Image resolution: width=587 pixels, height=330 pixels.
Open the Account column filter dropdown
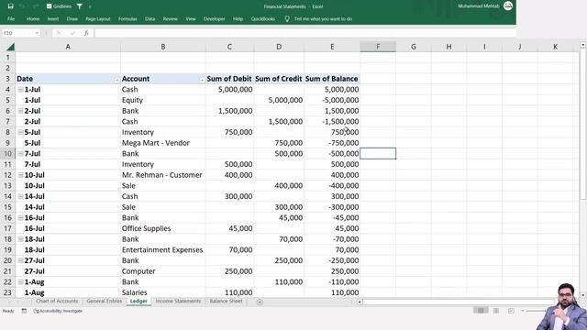(x=202, y=80)
